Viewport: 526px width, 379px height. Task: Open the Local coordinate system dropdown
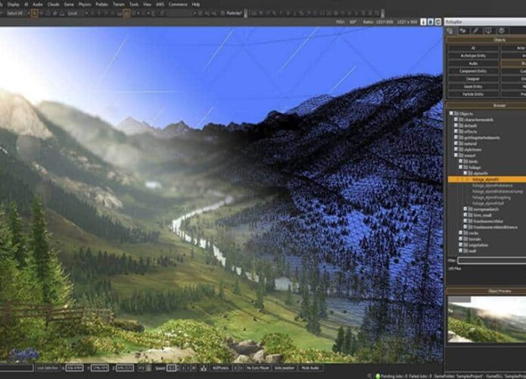(x=78, y=14)
